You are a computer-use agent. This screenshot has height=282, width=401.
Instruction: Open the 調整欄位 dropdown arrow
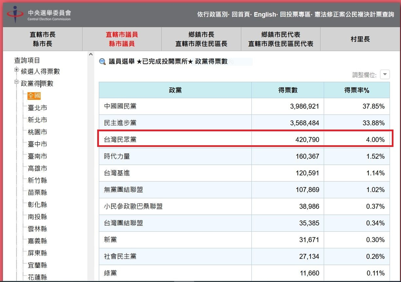tap(385, 75)
